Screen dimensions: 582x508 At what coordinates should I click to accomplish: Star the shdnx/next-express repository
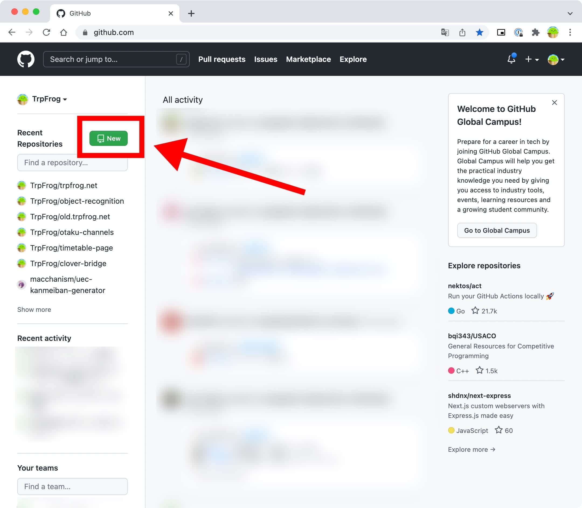coord(498,430)
